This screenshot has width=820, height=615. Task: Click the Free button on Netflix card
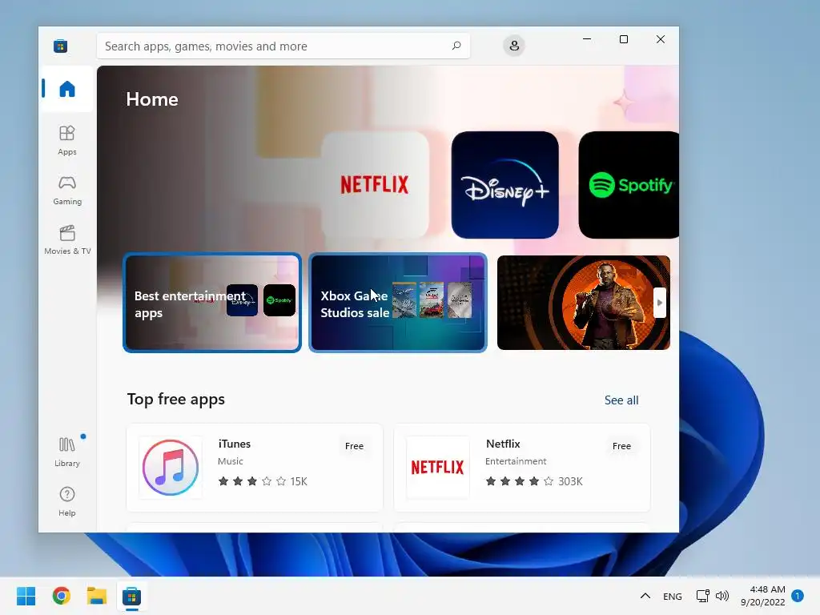pyautogui.click(x=621, y=446)
